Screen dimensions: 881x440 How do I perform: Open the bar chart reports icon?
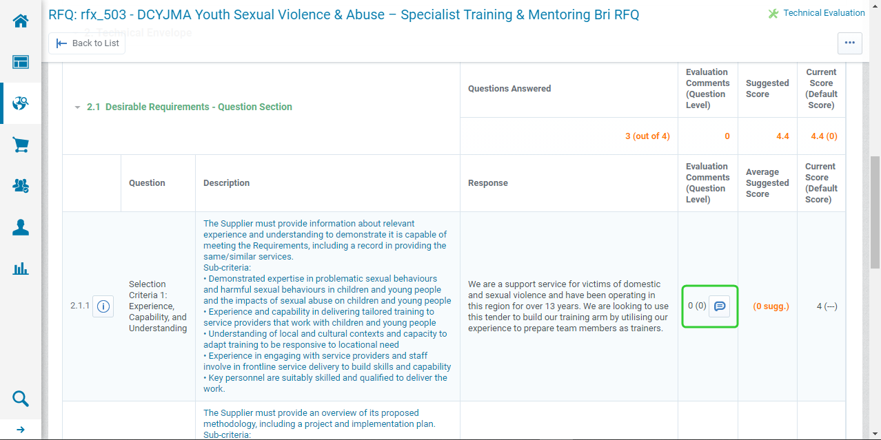(x=21, y=269)
